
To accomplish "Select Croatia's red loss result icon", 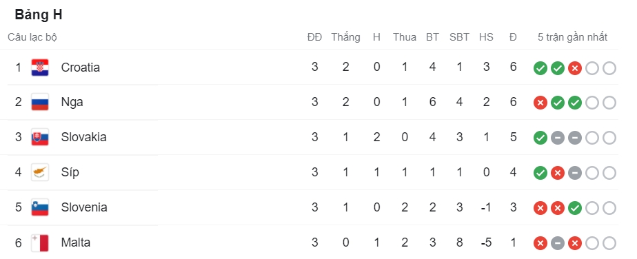I will [x=574, y=69].
